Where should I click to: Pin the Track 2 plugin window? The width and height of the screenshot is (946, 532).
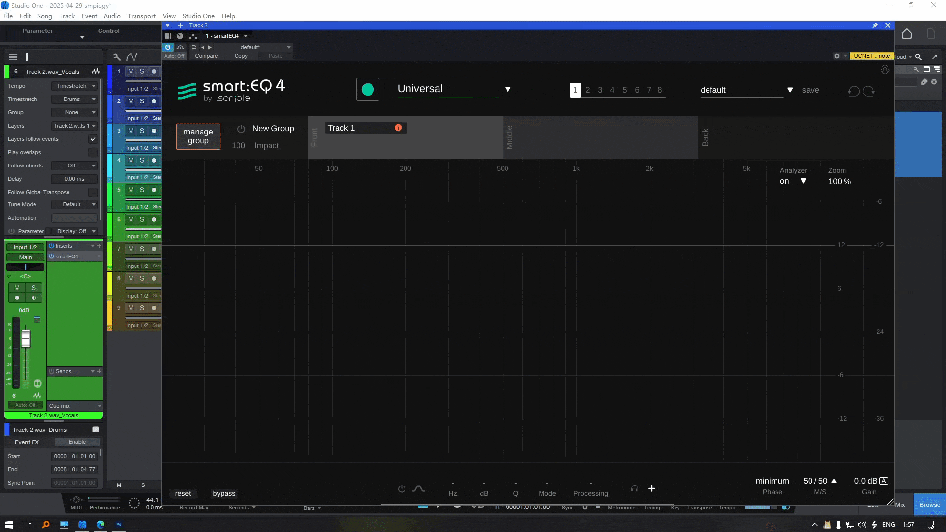[875, 25]
